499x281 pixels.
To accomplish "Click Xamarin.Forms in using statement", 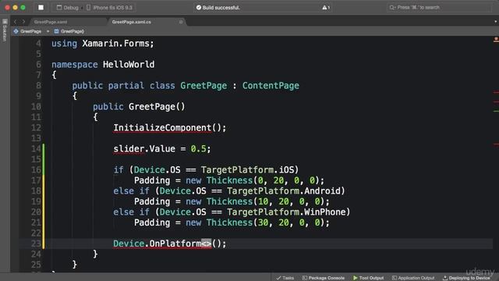I will (116, 44).
